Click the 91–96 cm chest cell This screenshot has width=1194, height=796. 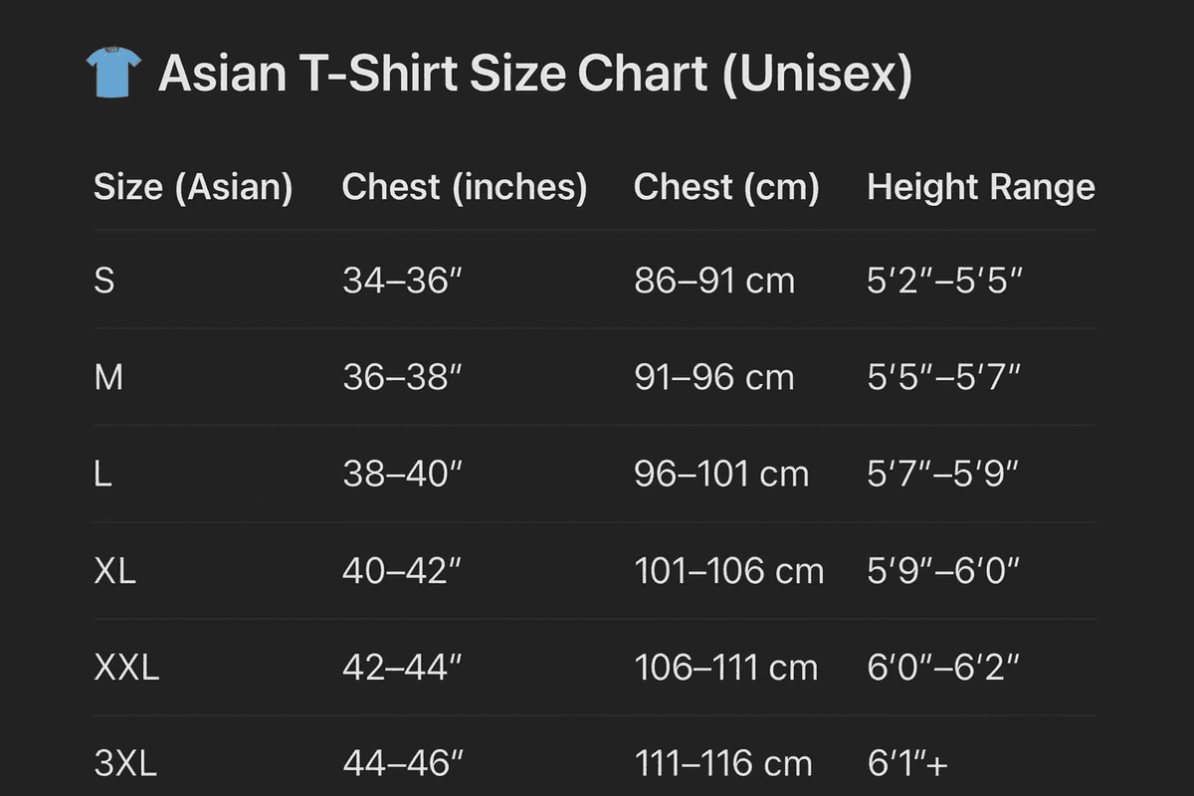(714, 377)
